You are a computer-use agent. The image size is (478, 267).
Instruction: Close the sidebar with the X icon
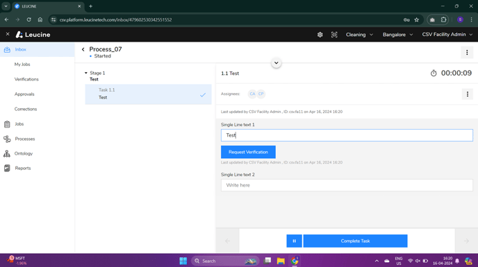pos(8,35)
